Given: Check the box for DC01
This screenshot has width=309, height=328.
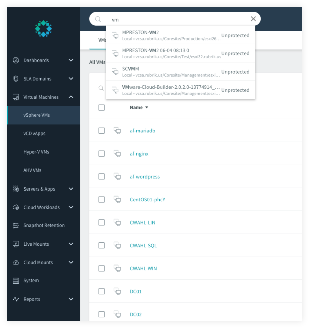Looking at the screenshot, I should (x=102, y=291).
